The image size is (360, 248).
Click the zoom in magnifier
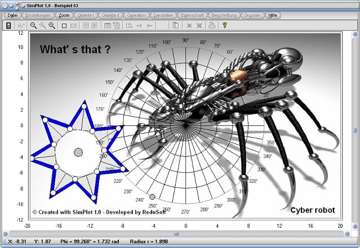click(52, 25)
